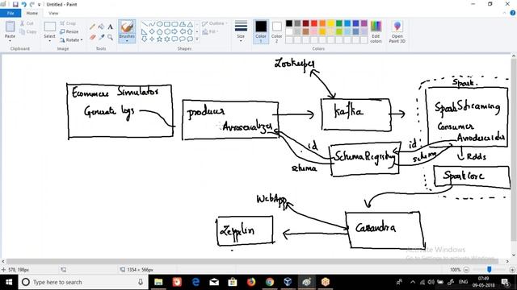Image resolution: width=517 pixels, height=290 pixels.
Task: Open the Action Center notifications icon
Action: point(505,282)
